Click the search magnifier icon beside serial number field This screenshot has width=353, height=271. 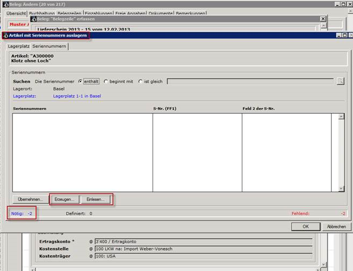tap(340, 82)
